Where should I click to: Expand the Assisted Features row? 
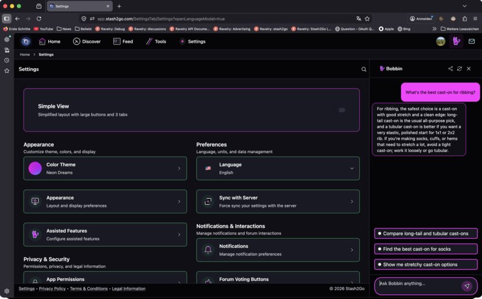coord(179,234)
